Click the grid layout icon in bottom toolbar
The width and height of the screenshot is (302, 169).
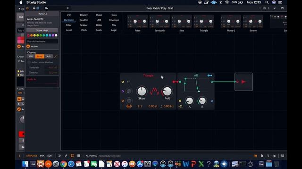pyautogui.click(x=79, y=156)
